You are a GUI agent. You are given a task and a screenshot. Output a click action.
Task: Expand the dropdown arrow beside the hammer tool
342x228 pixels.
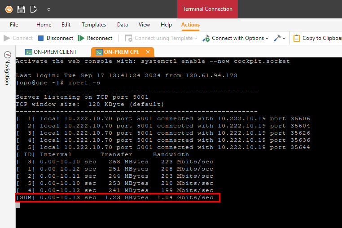tap(284, 39)
